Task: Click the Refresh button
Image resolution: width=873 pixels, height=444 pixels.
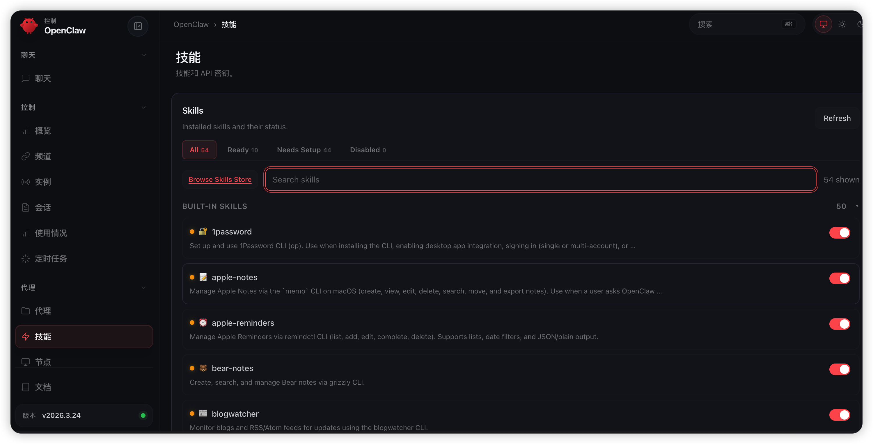Action: (x=837, y=119)
